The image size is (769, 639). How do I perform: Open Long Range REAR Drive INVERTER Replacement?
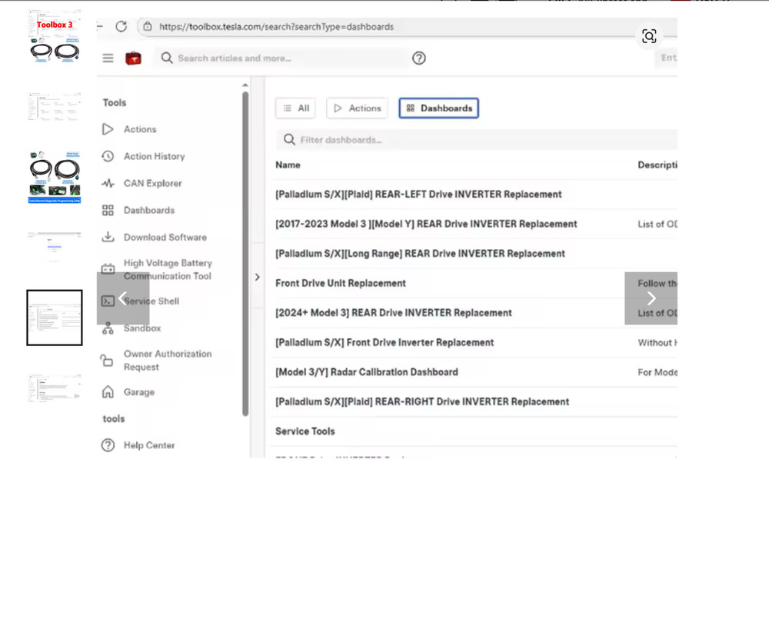click(x=421, y=254)
